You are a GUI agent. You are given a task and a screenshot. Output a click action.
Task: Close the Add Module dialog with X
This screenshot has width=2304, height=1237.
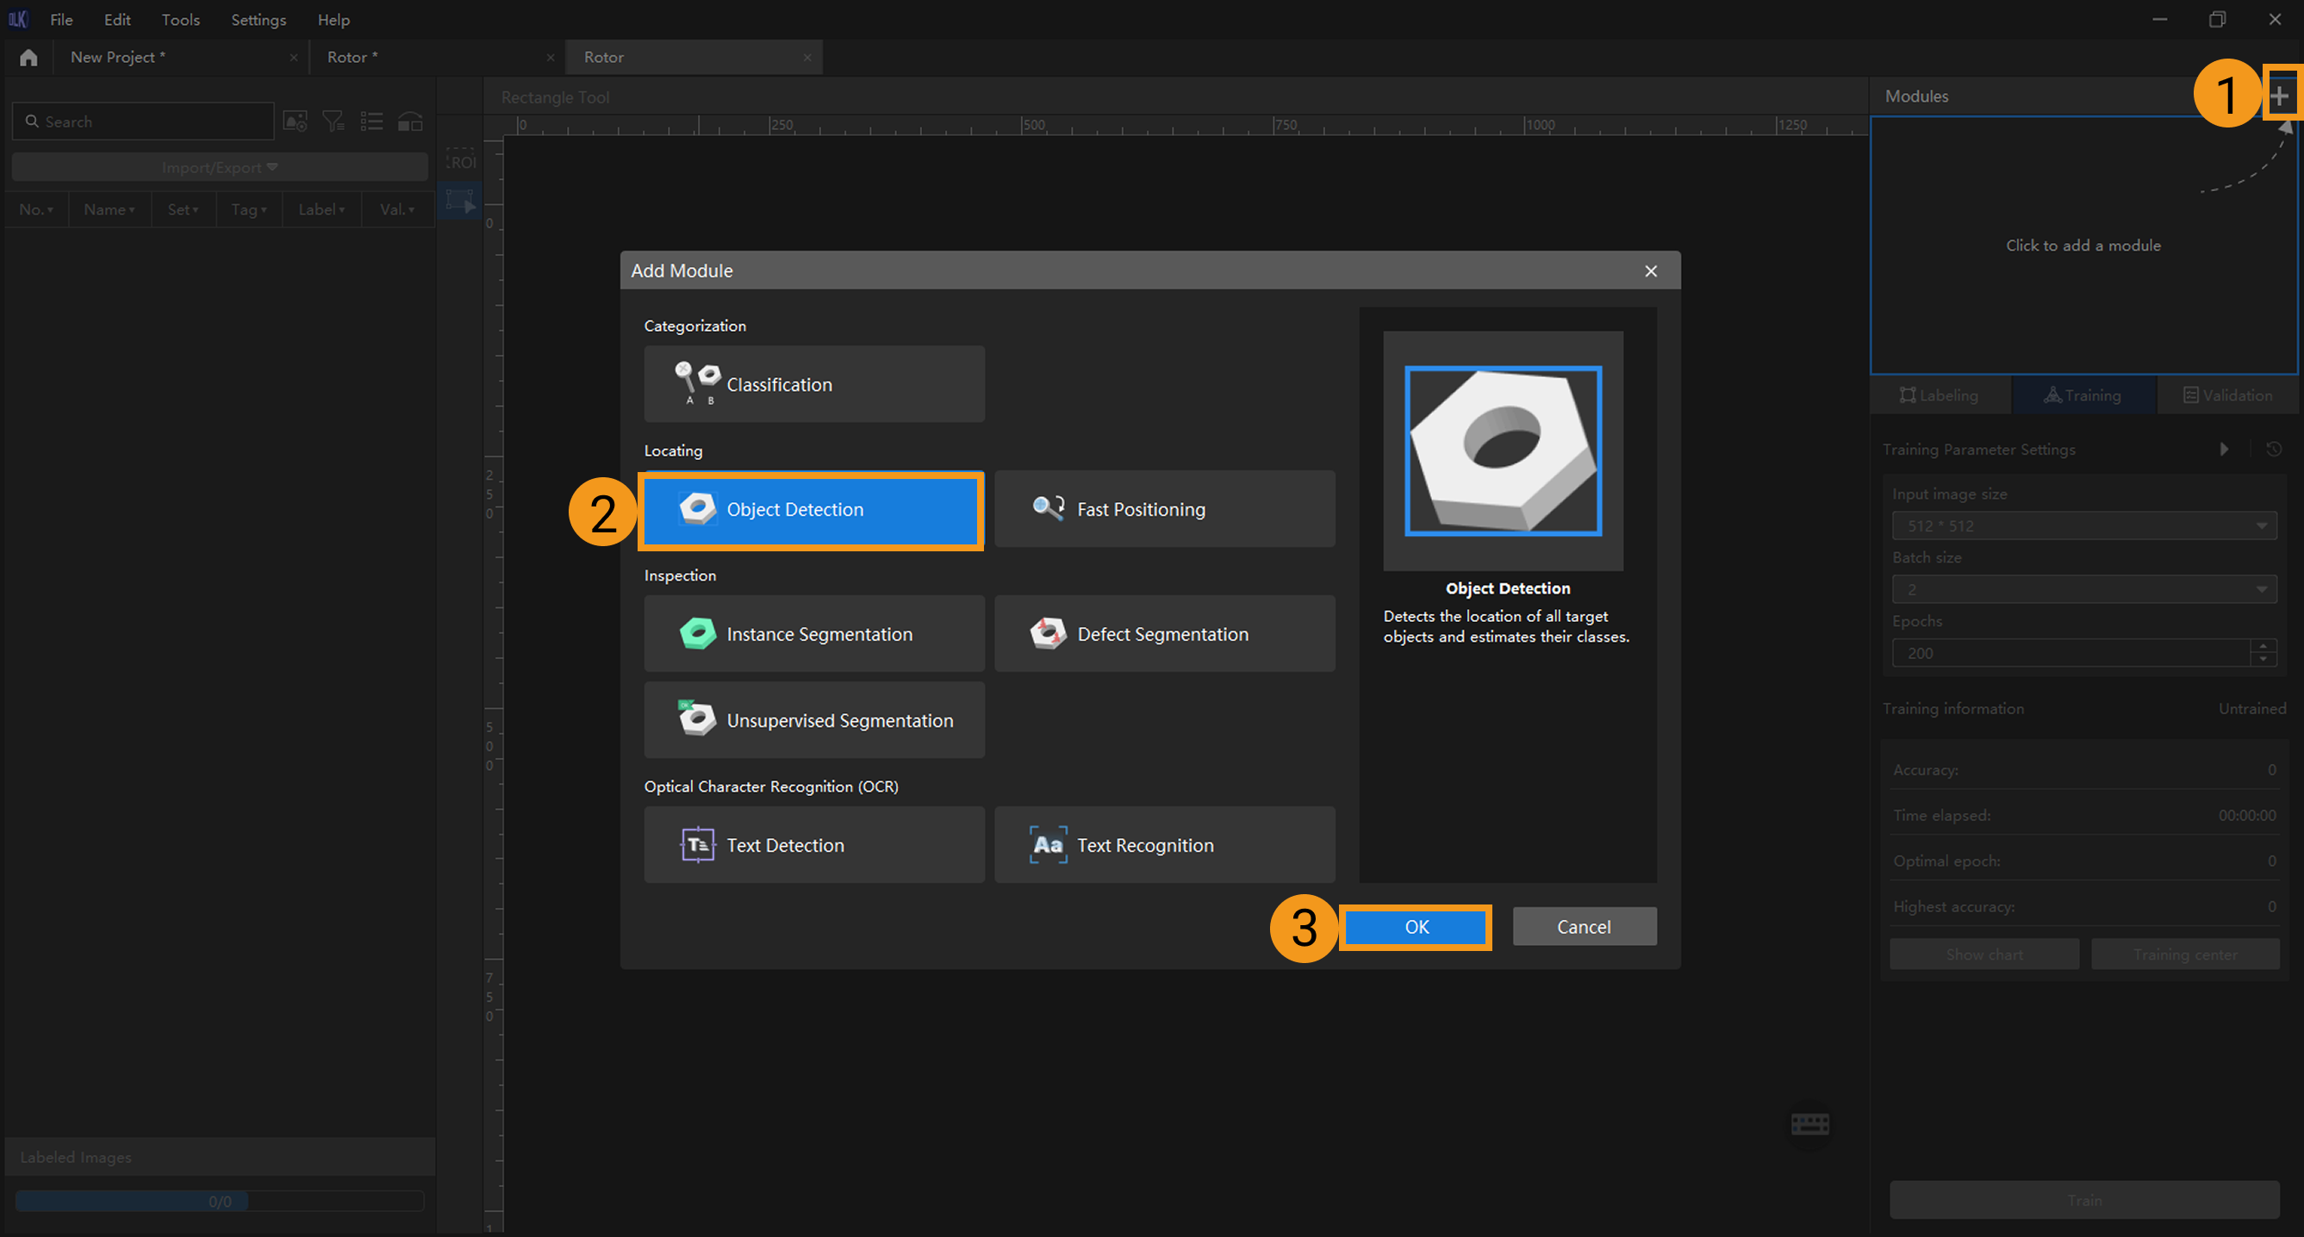[x=1650, y=271]
